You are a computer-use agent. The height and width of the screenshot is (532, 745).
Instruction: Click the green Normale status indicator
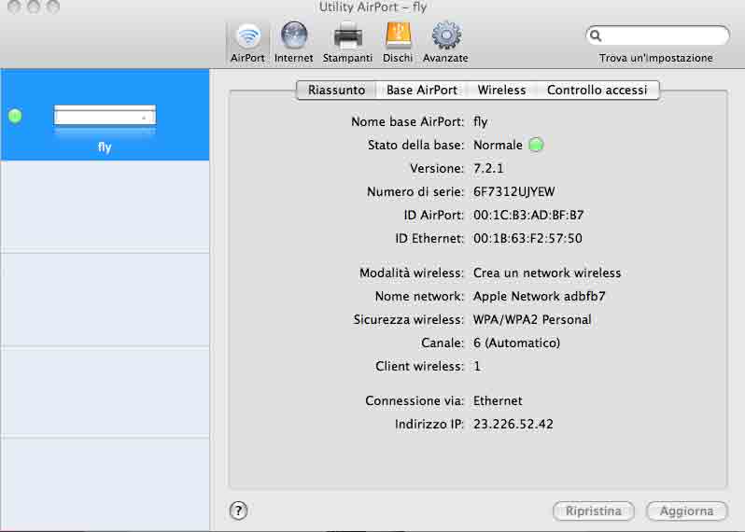tap(536, 145)
